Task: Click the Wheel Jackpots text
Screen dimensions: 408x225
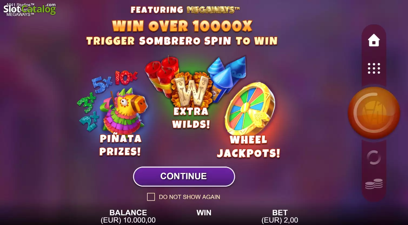Action: (x=248, y=146)
